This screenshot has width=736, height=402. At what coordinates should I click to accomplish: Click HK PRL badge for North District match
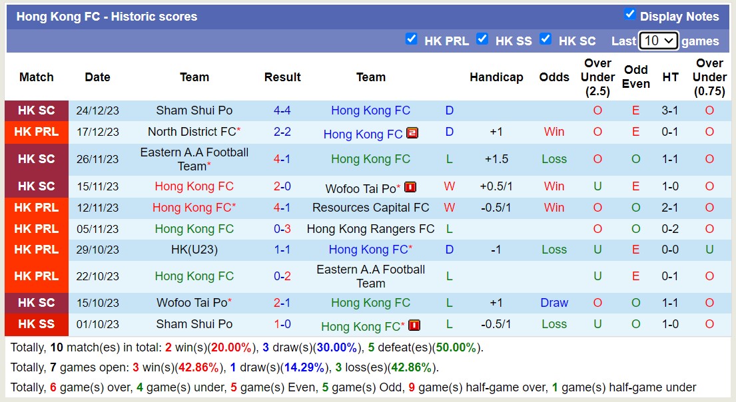tap(37, 132)
